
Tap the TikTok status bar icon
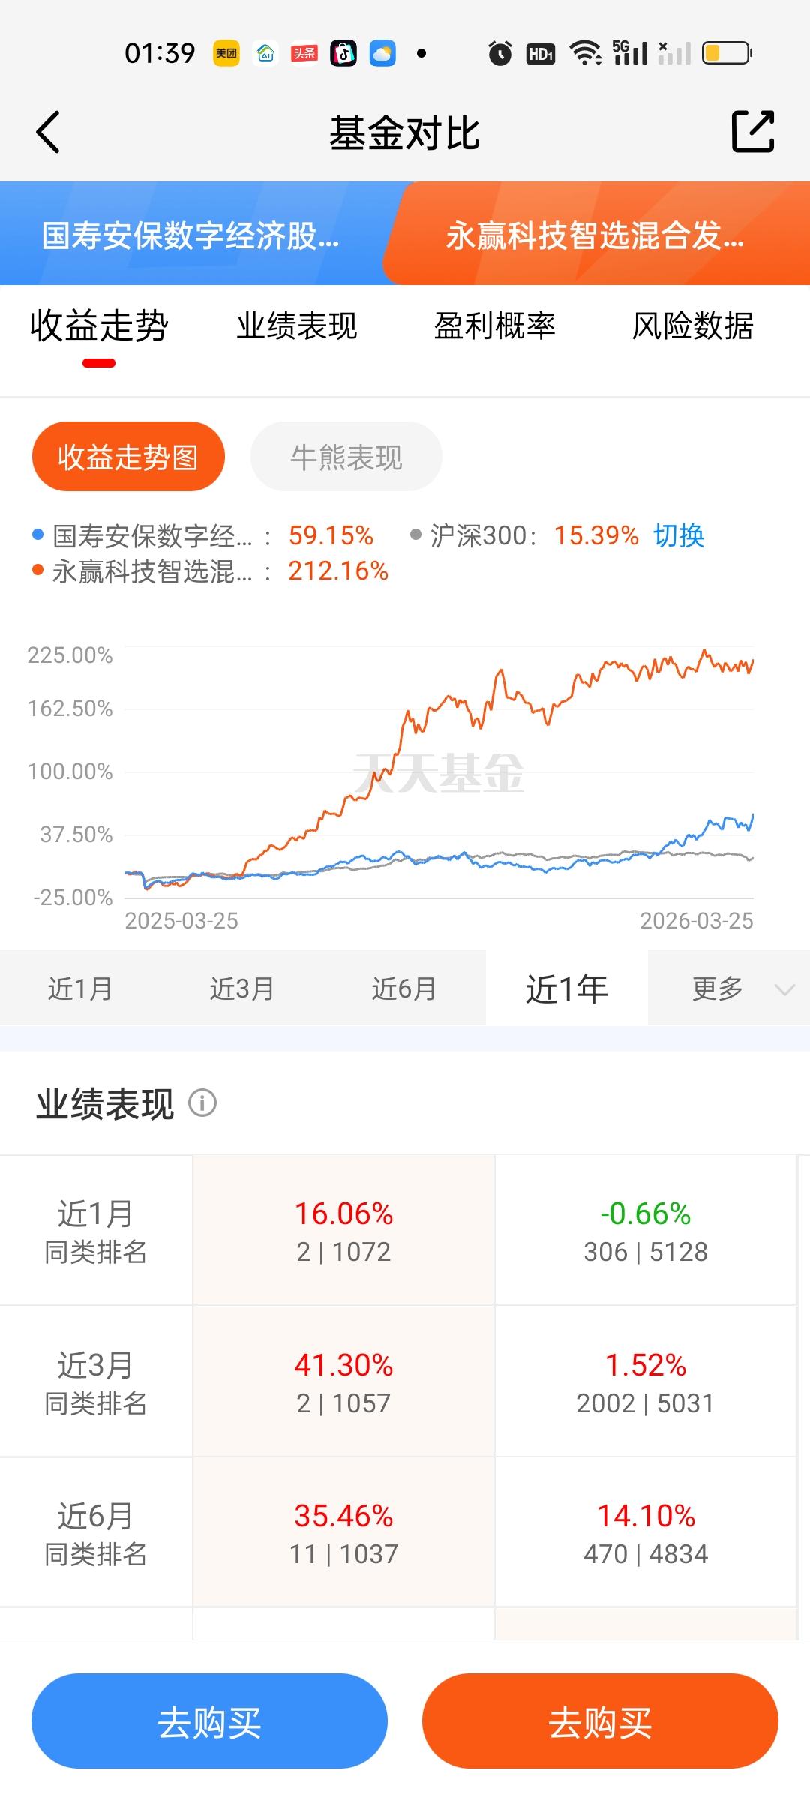[343, 53]
